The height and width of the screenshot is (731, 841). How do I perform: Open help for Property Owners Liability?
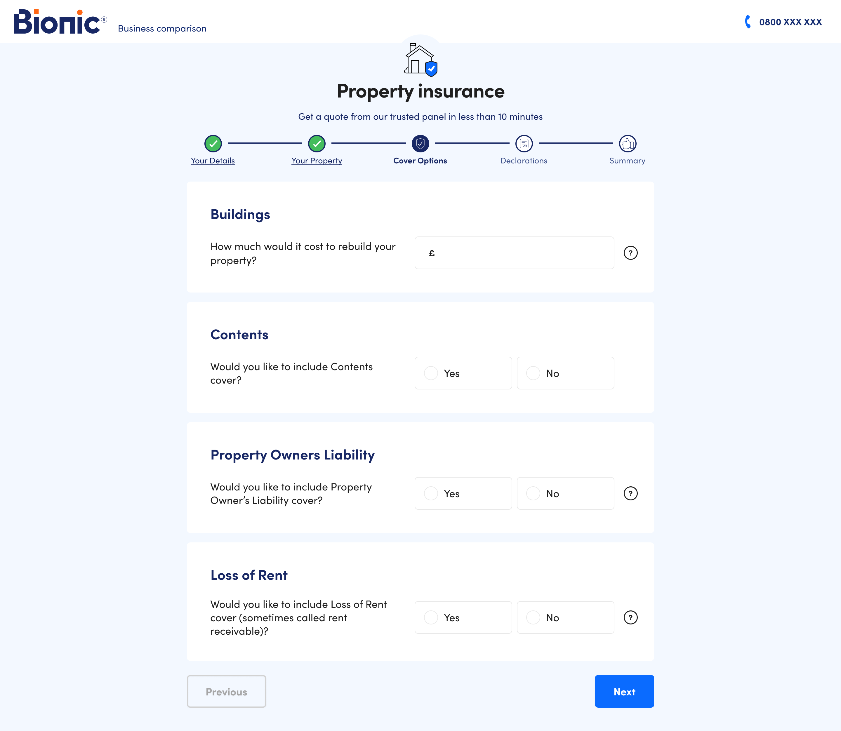point(630,494)
